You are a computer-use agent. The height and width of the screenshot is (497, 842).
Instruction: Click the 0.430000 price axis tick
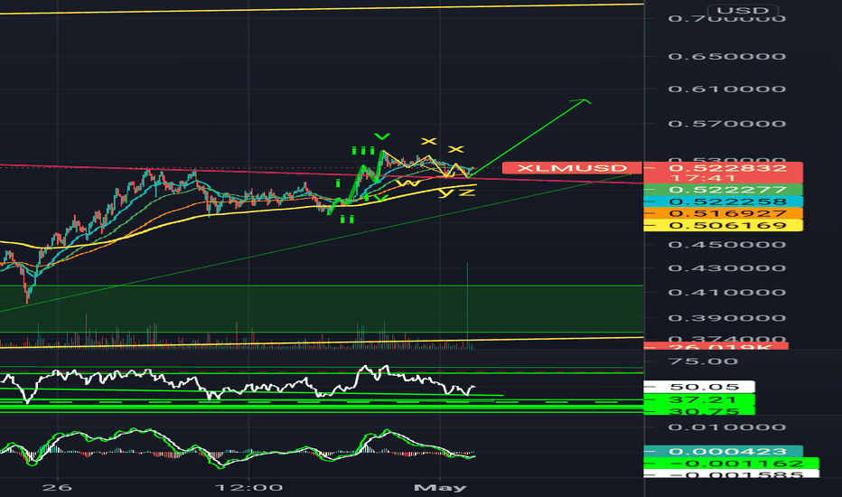pyautogui.click(x=726, y=268)
